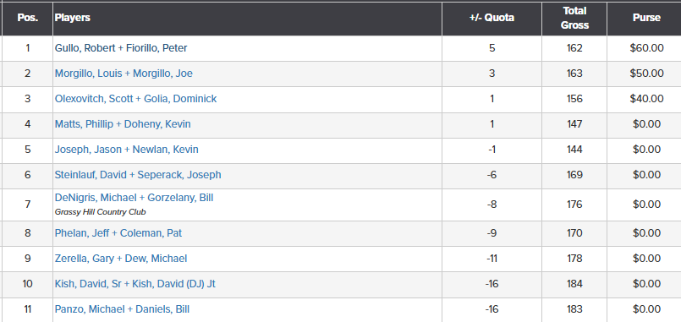Screen dimensions: 681x322
Task: Open Panzo, Michael + Daniels, Bill link
Action: (x=122, y=309)
